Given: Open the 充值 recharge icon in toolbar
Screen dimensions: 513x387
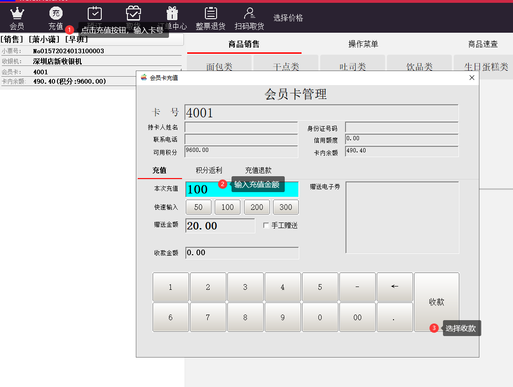Looking at the screenshot, I should [x=56, y=13].
